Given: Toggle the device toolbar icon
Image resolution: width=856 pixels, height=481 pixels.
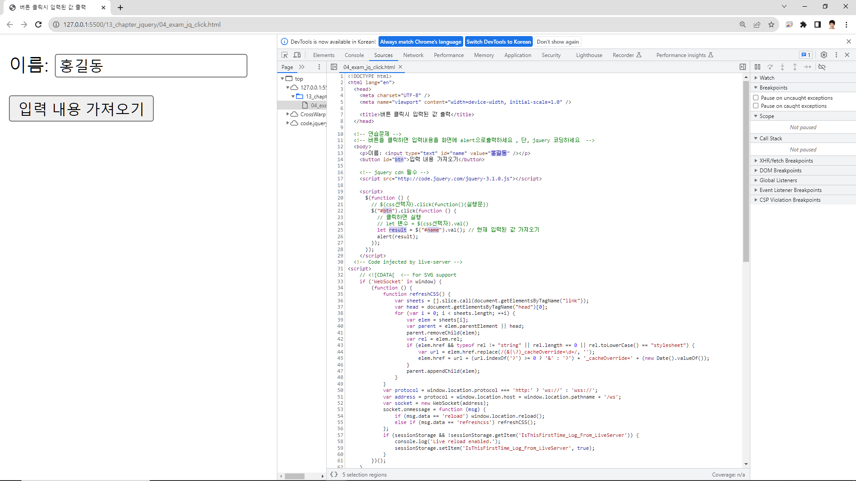Looking at the screenshot, I should coord(297,55).
